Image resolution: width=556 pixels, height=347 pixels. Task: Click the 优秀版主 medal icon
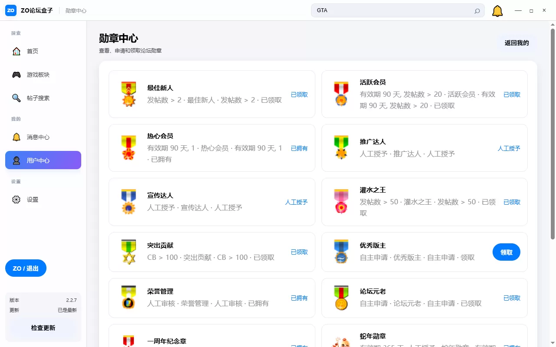click(x=341, y=252)
